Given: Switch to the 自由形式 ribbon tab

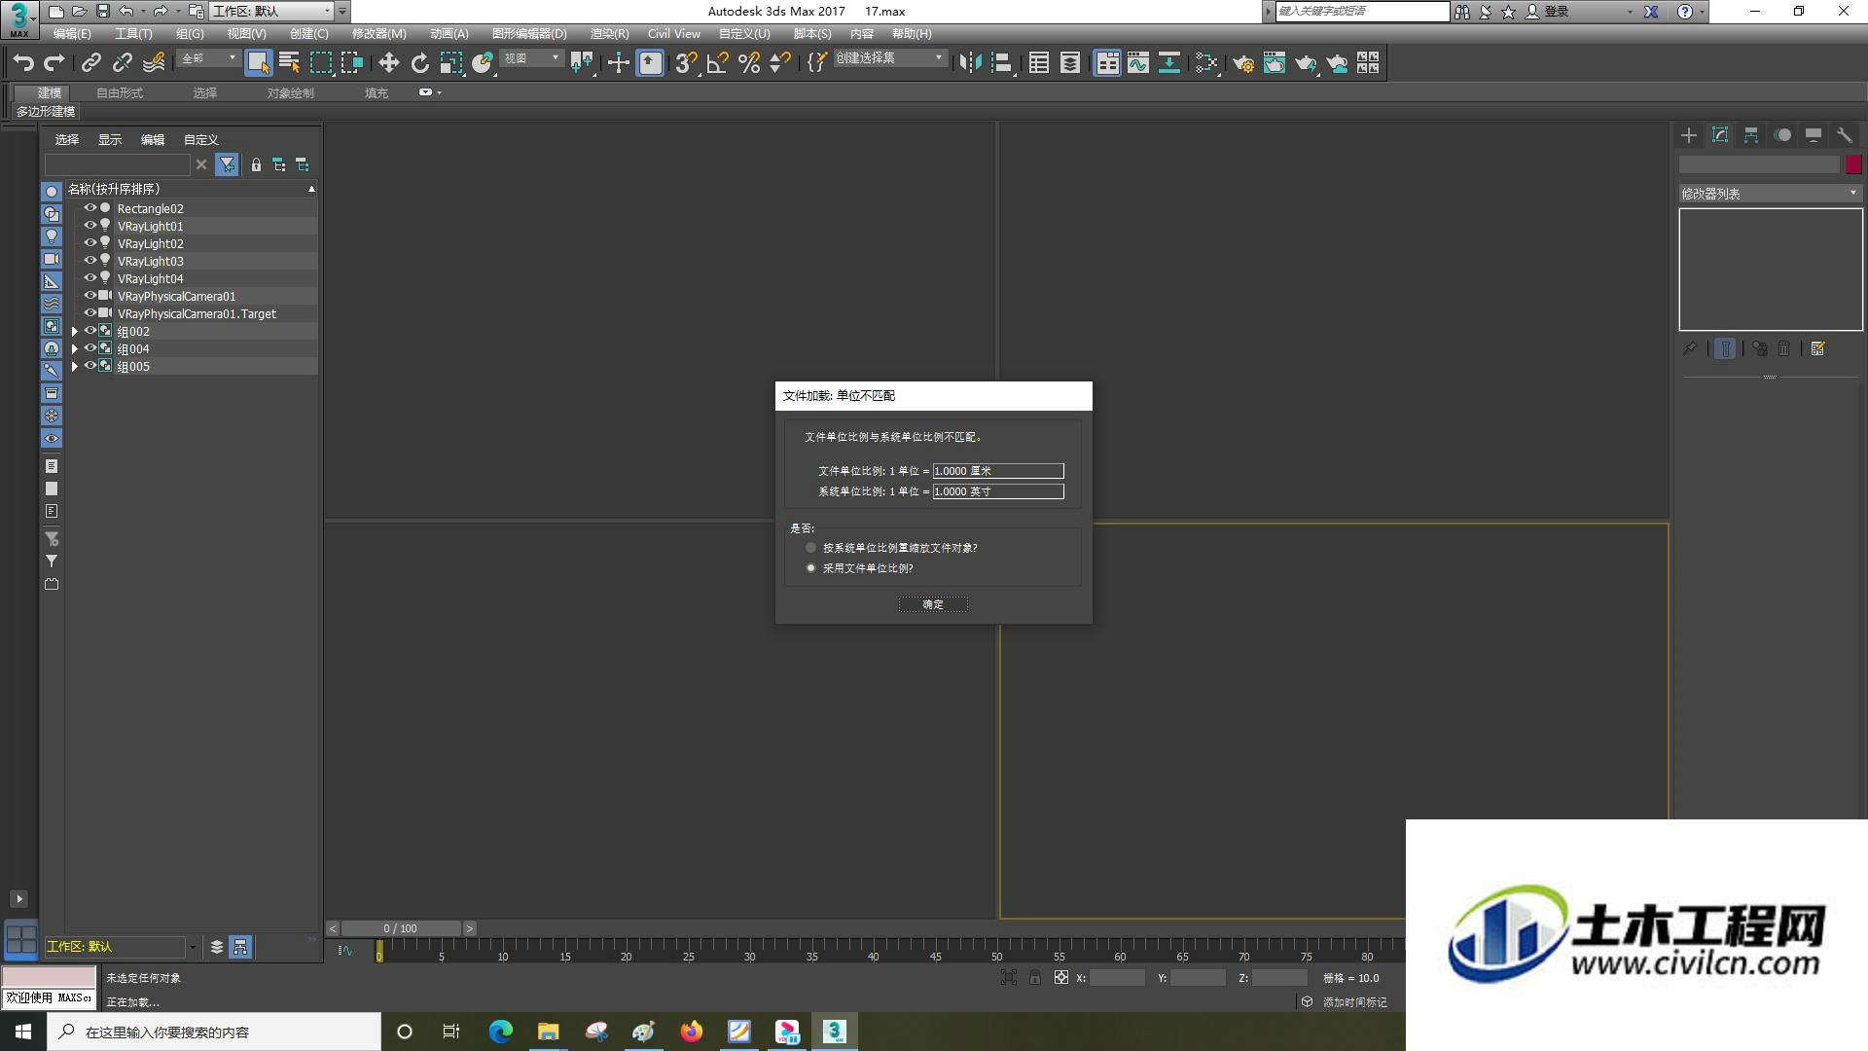Looking at the screenshot, I should (120, 93).
